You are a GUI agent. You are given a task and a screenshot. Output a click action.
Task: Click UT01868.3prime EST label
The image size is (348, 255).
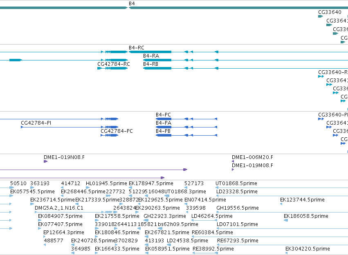[185, 192]
